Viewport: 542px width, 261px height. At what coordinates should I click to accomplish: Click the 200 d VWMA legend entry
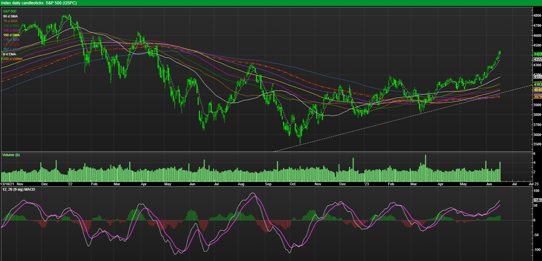13,59
